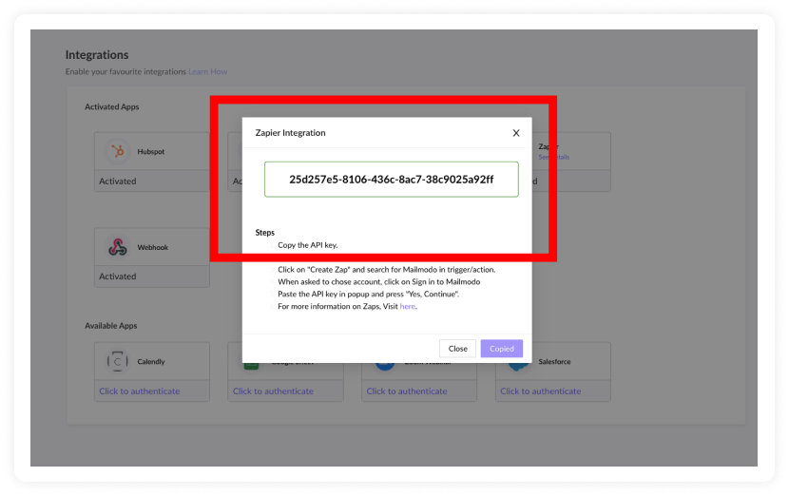Screen dimensions: 789x496
Task: Click the 'Sign in to Mailmodo' step
Action: click(379, 281)
